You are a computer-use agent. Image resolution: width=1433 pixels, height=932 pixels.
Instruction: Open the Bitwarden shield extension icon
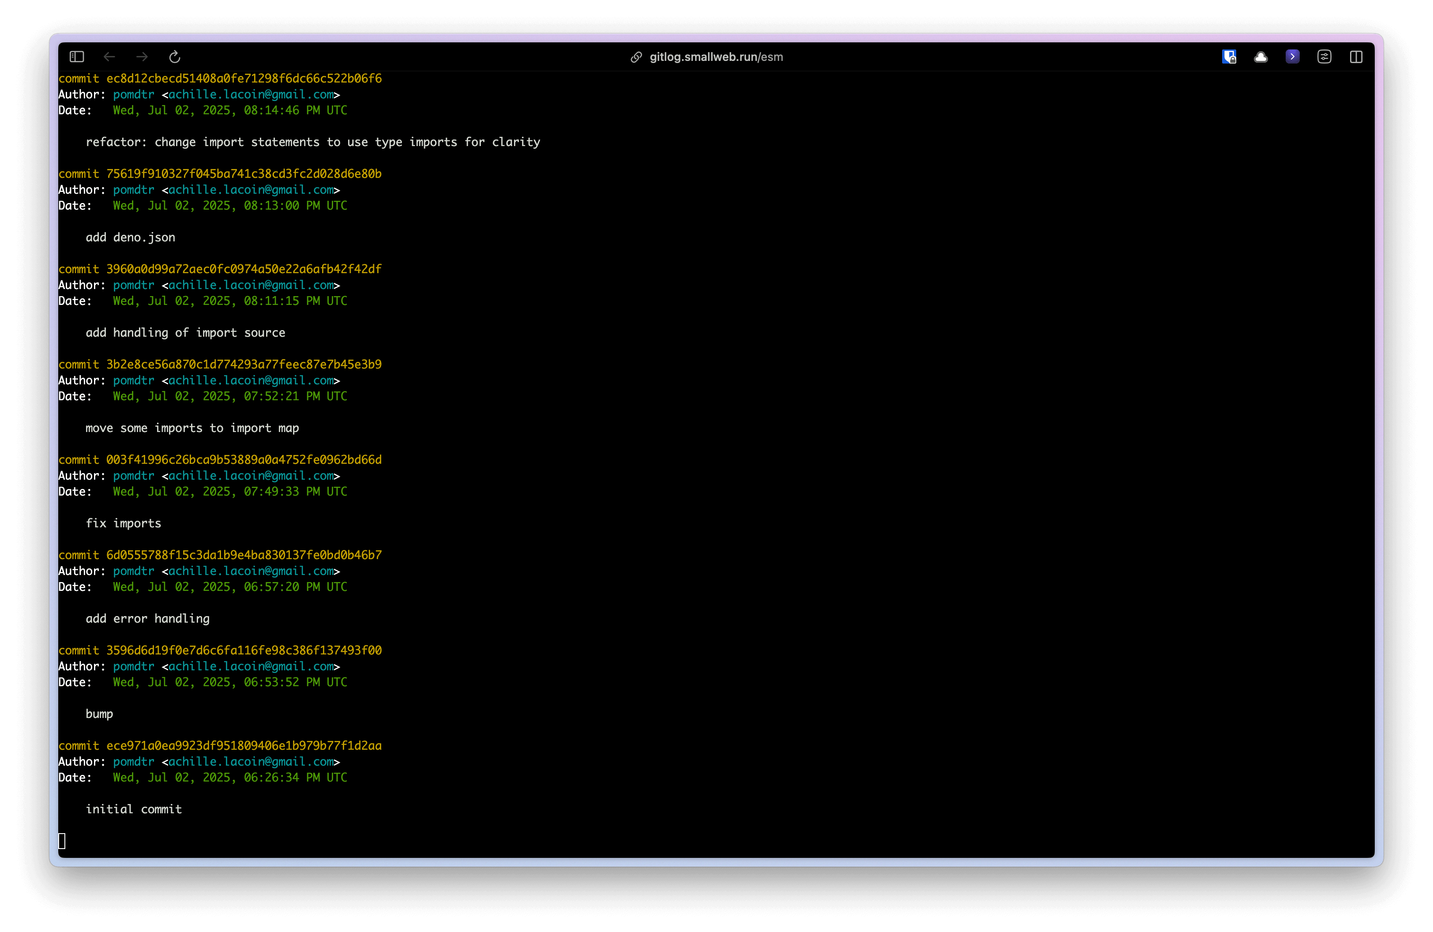pyautogui.click(x=1229, y=56)
